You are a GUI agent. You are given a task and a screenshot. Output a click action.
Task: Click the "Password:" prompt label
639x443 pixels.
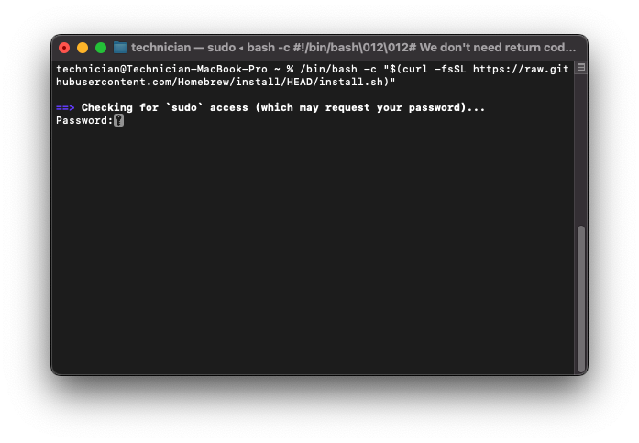point(83,120)
